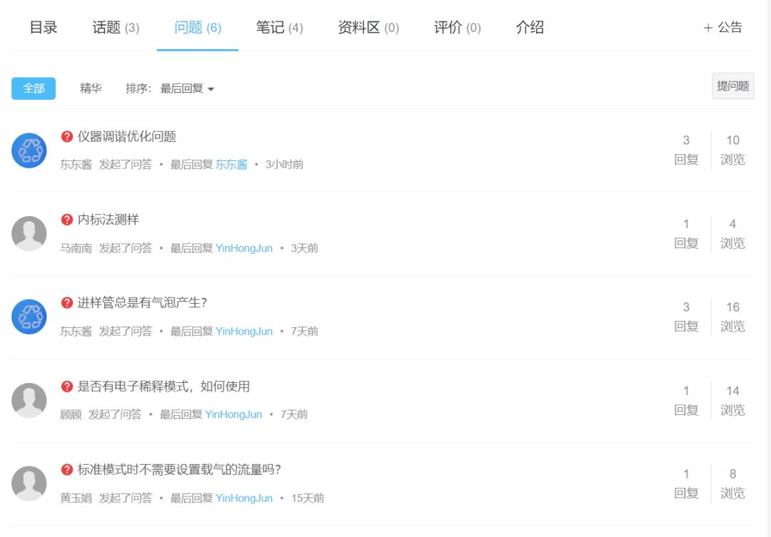Select question 是否有电子稀释模式，如何使用
Viewport: 771px width, 537px height.
(164, 386)
